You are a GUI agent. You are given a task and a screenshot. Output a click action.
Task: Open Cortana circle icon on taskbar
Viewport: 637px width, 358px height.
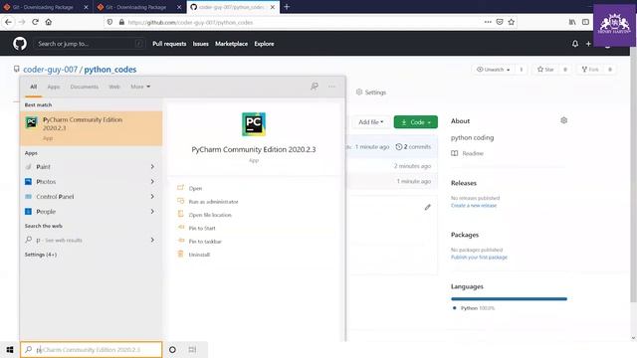172,349
